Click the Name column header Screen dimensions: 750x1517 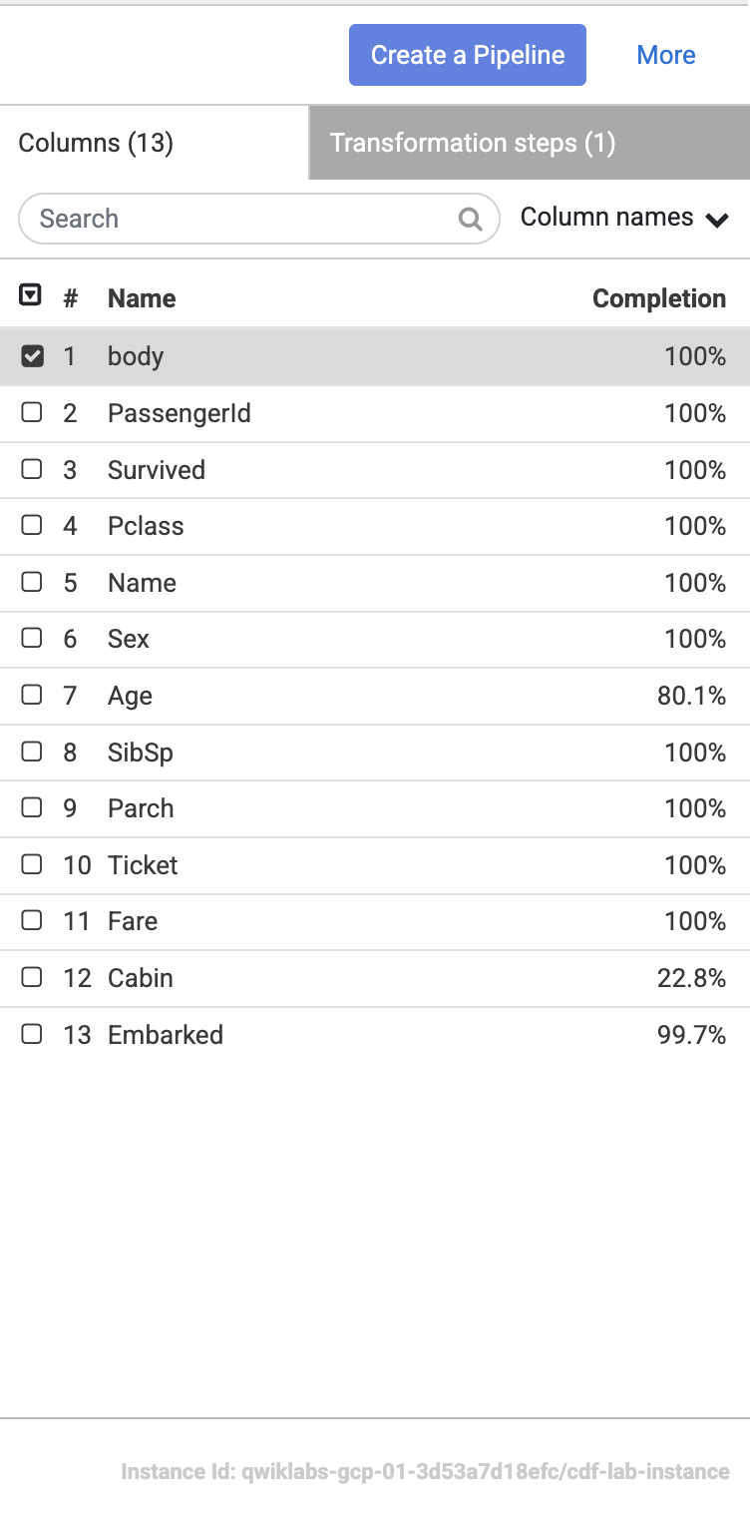coord(142,298)
